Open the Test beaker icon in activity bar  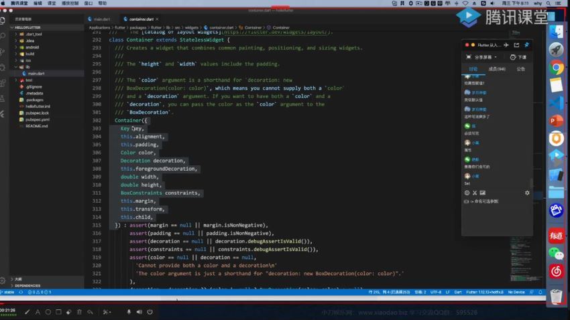[x=3, y=98]
